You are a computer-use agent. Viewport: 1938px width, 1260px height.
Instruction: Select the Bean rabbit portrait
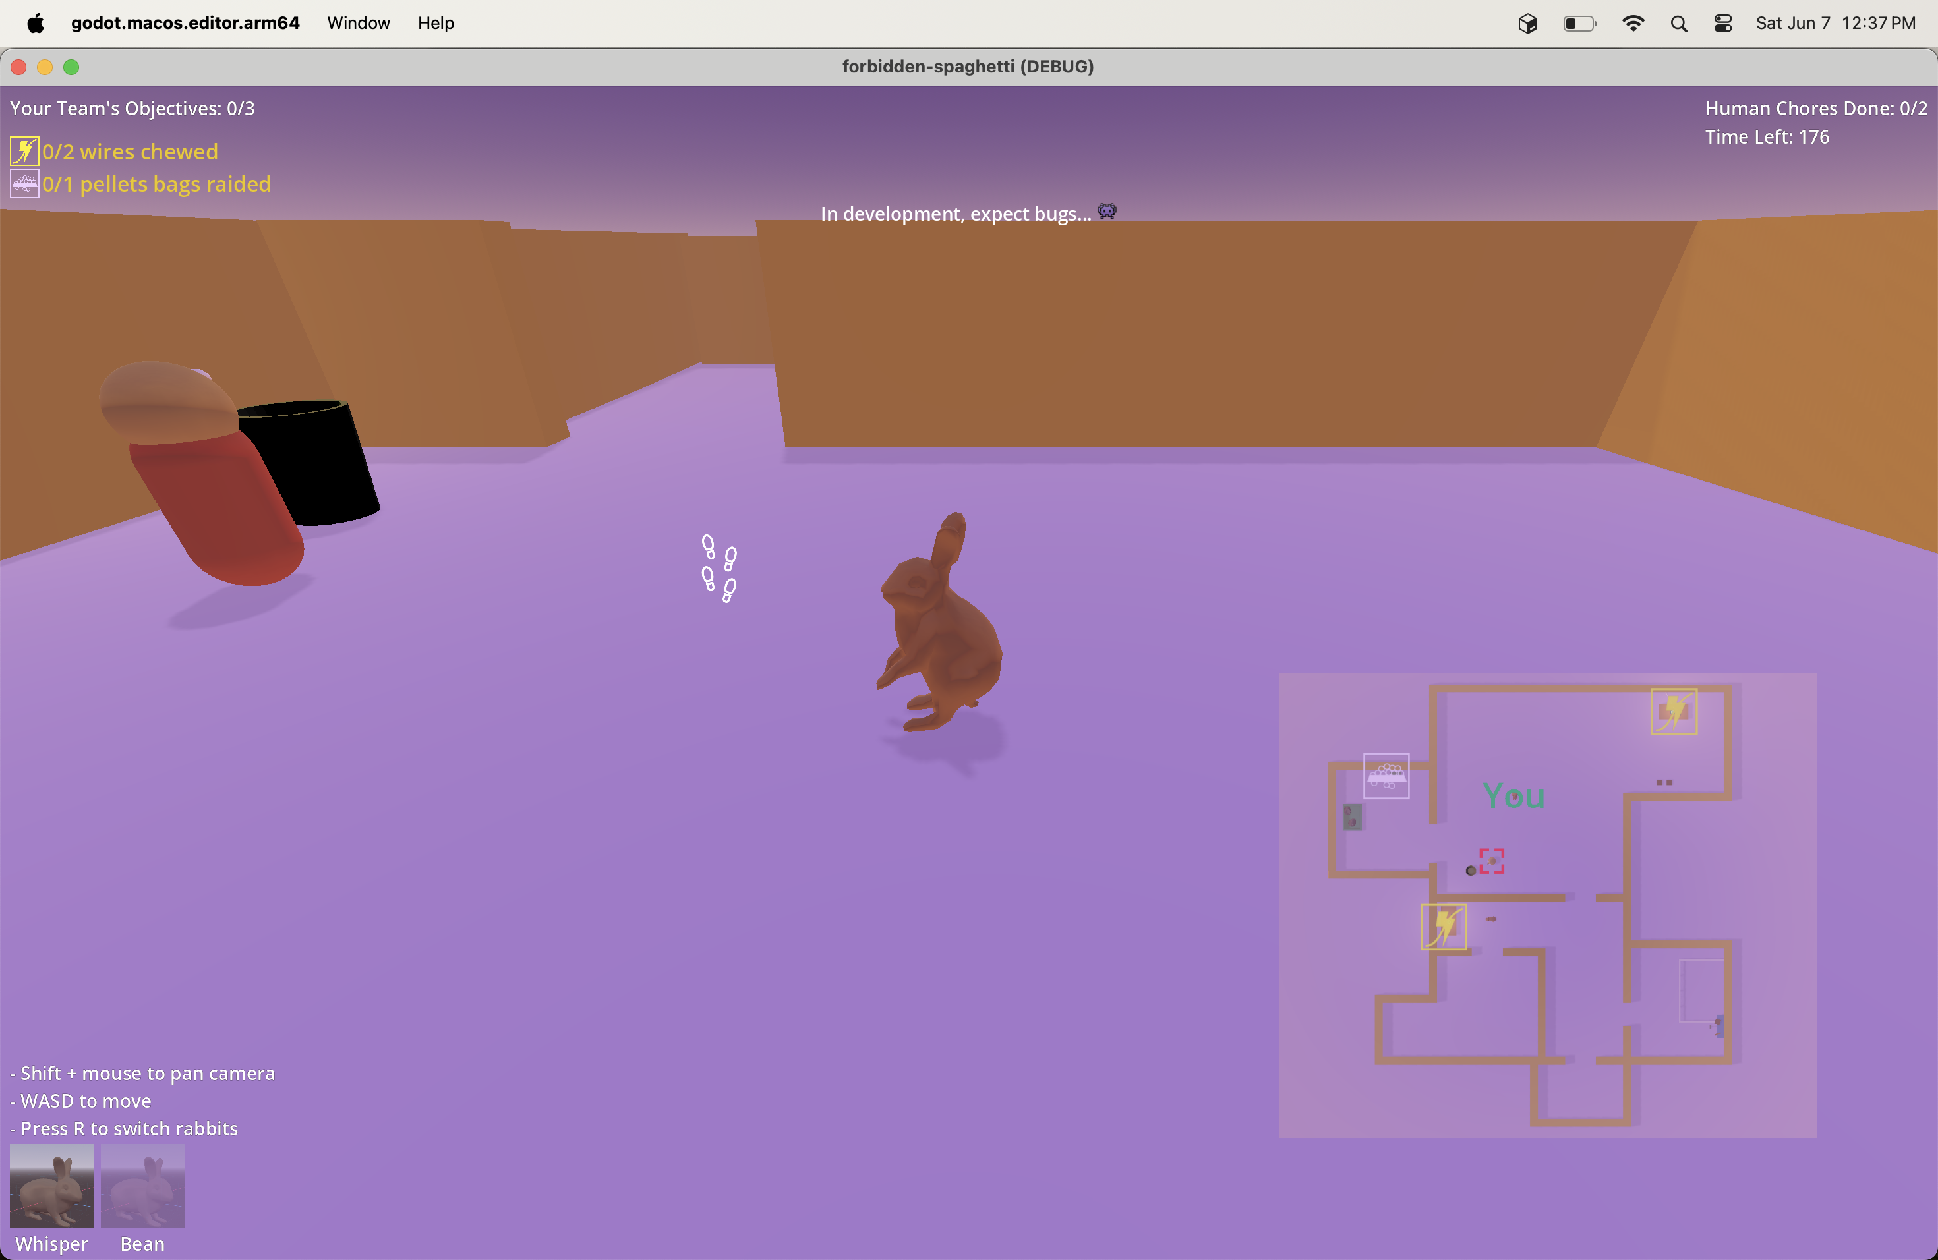[142, 1185]
